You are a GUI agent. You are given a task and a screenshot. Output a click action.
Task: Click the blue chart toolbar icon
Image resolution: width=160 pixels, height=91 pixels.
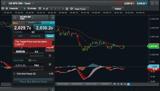click(x=128, y=84)
